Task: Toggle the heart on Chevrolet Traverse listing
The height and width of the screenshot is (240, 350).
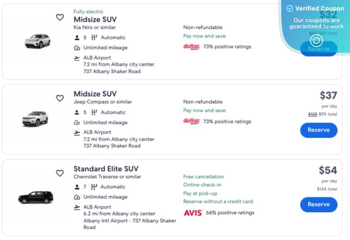Action: click(60, 173)
